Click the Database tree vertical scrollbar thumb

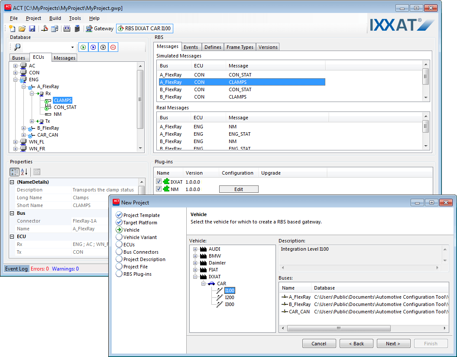140,99
